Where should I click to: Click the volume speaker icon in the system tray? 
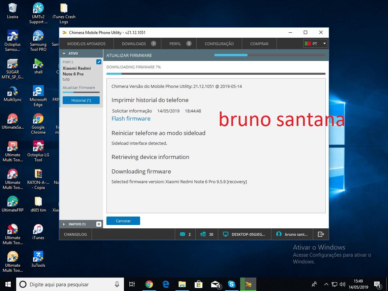tap(343, 284)
